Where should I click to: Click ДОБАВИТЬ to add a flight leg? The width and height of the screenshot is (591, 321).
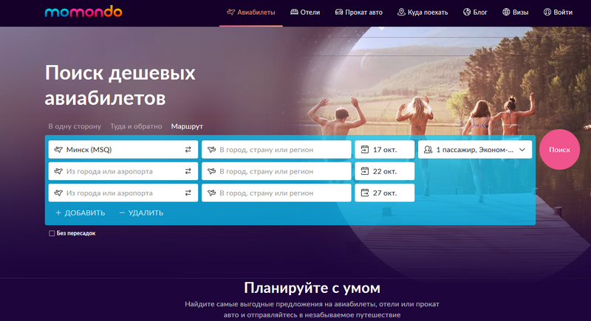[81, 213]
